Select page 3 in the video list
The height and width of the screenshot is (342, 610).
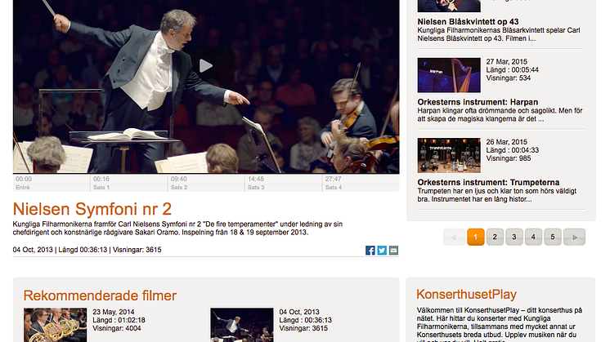pos(514,238)
